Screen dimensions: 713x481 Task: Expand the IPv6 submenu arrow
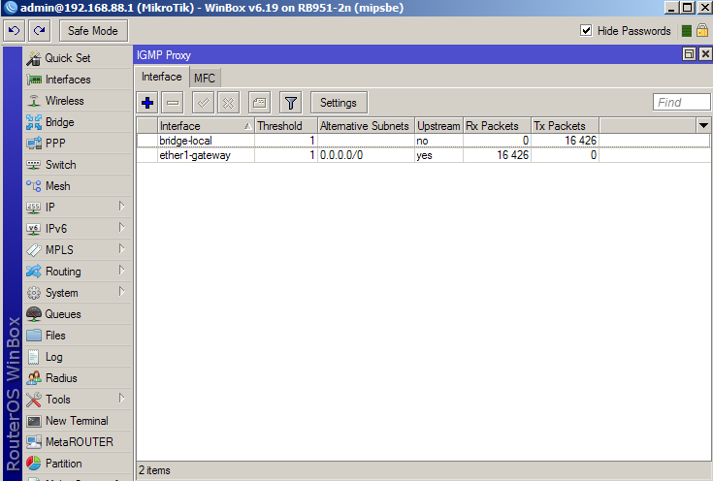[x=122, y=227]
